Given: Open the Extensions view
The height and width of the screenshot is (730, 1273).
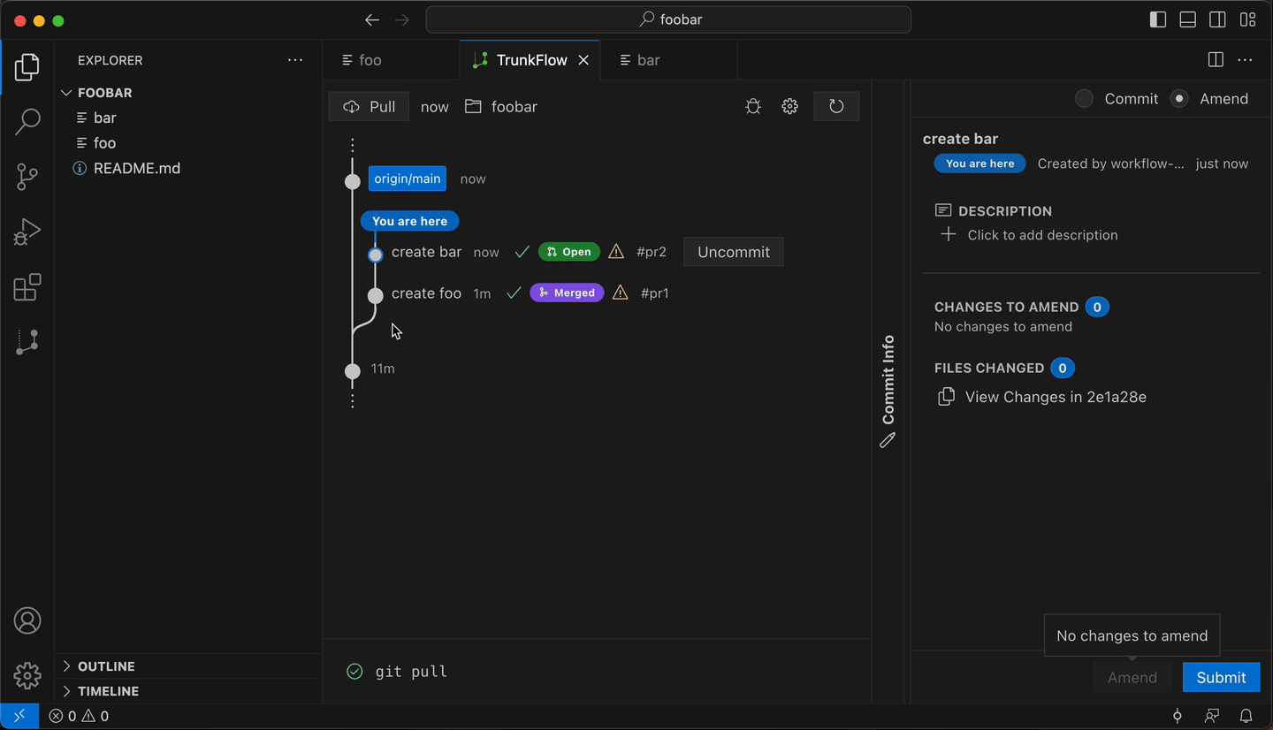Looking at the screenshot, I should coord(27,286).
